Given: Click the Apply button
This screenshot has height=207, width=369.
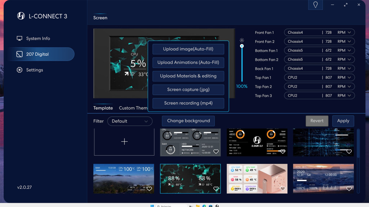Looking at the screenshot, I should tap(343, 121).
